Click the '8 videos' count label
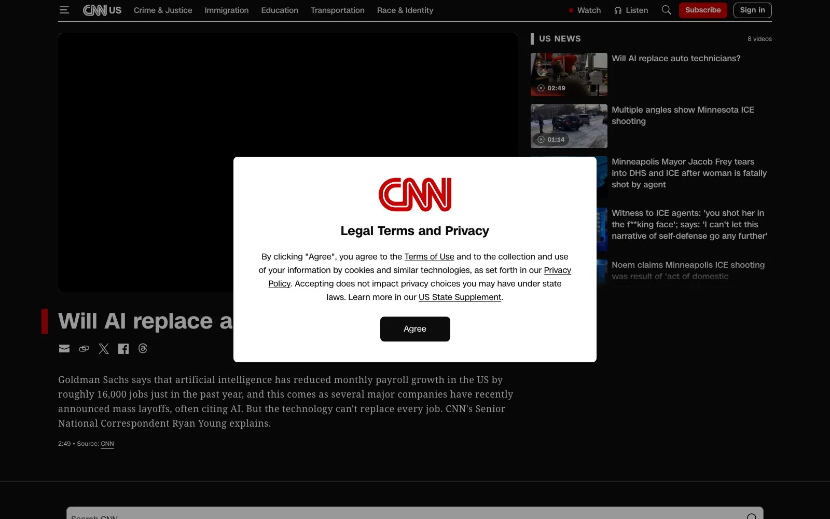This screenshot has width=830, height=519. 759,39
